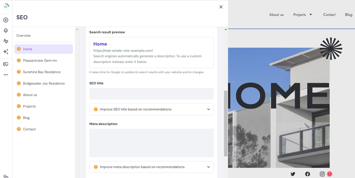Open the AI tools sparkle icon
This screenshot has width=355, height=178.
click(x=6, y=51)
